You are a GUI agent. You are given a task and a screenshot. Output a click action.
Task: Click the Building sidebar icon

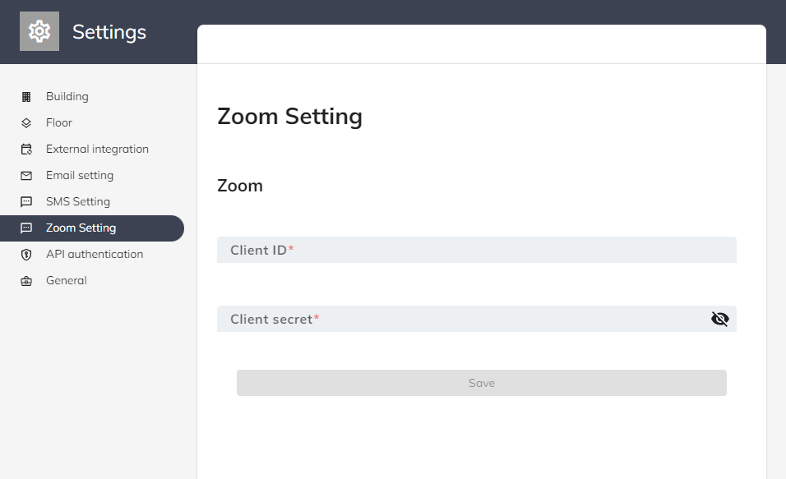coord(26,97)
